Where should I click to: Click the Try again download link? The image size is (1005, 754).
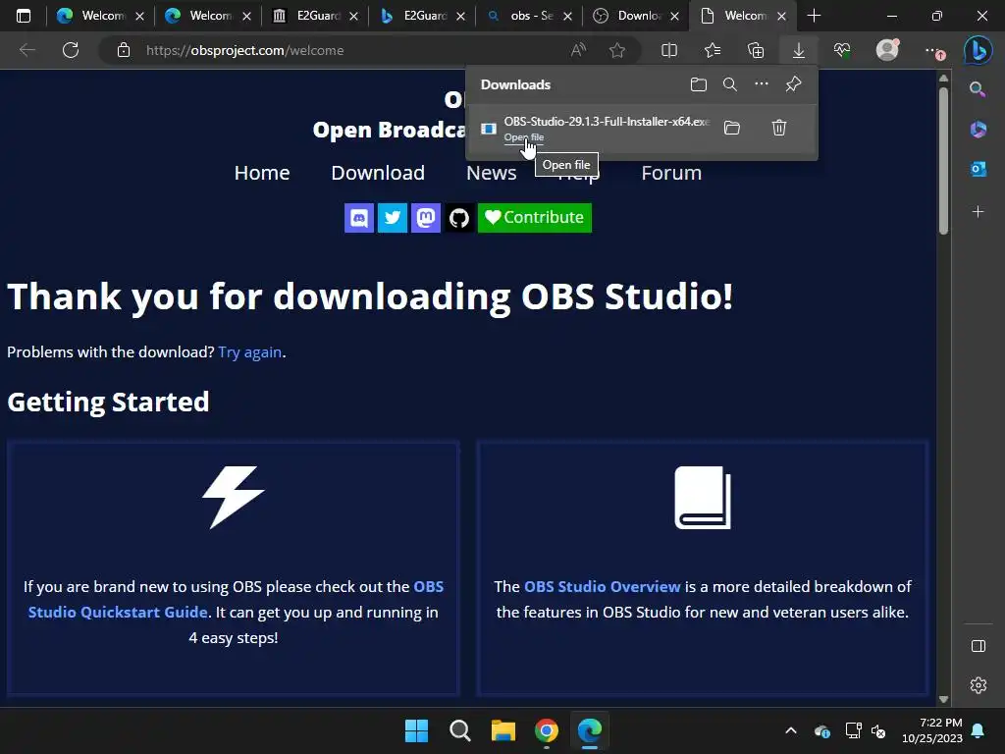coord(250,352)
